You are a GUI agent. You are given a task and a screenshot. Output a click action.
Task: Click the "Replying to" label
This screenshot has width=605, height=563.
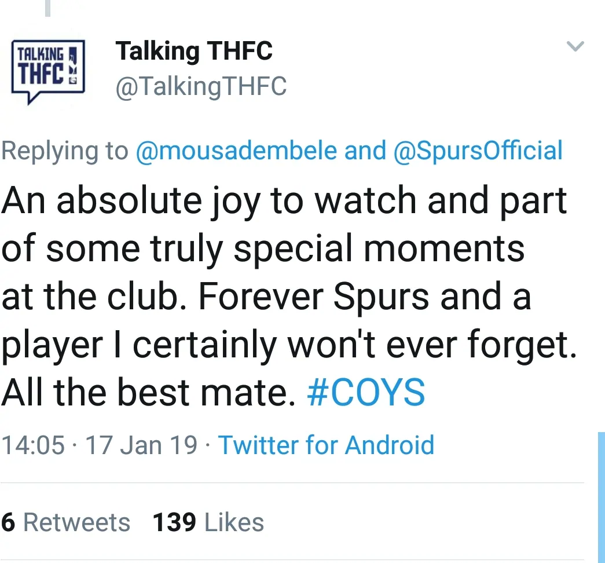(x=64, y=151)
